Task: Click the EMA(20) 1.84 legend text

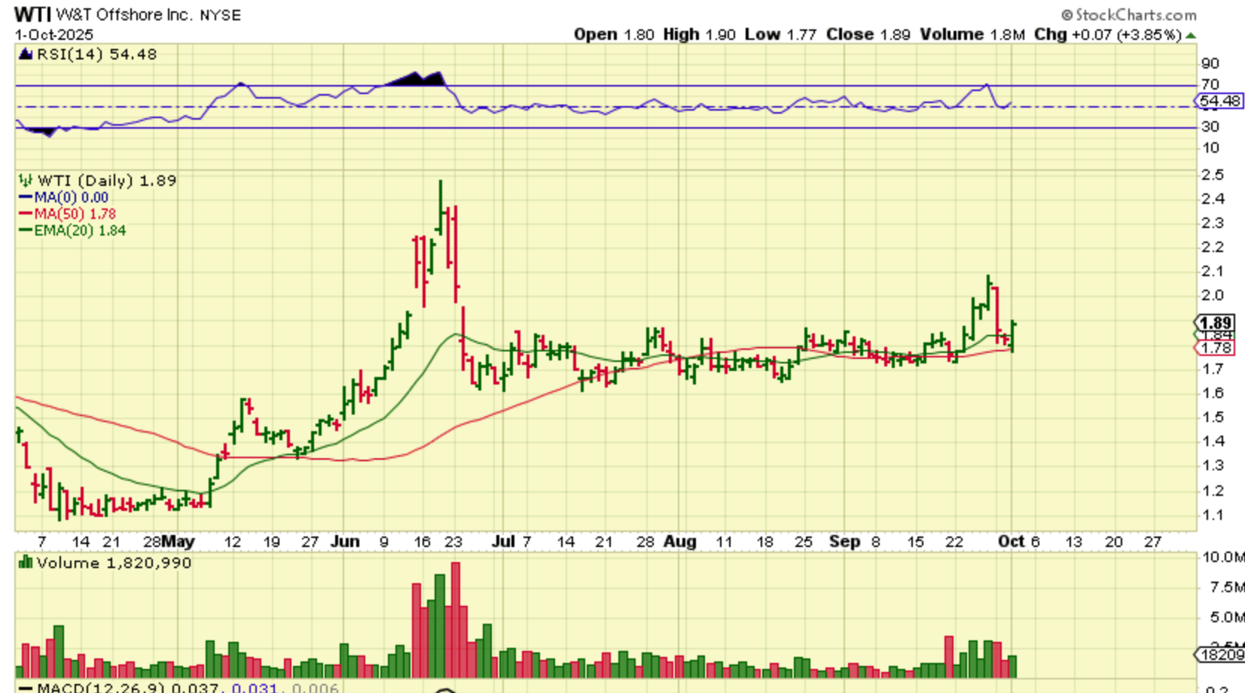Action: pyautogui.click(x=80, y=230)
